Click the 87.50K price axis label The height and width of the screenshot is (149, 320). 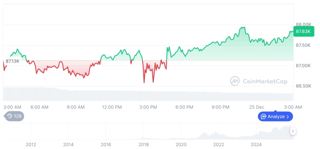(303, 45)
